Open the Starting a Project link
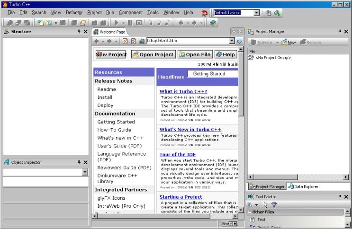 click(181, 197)
